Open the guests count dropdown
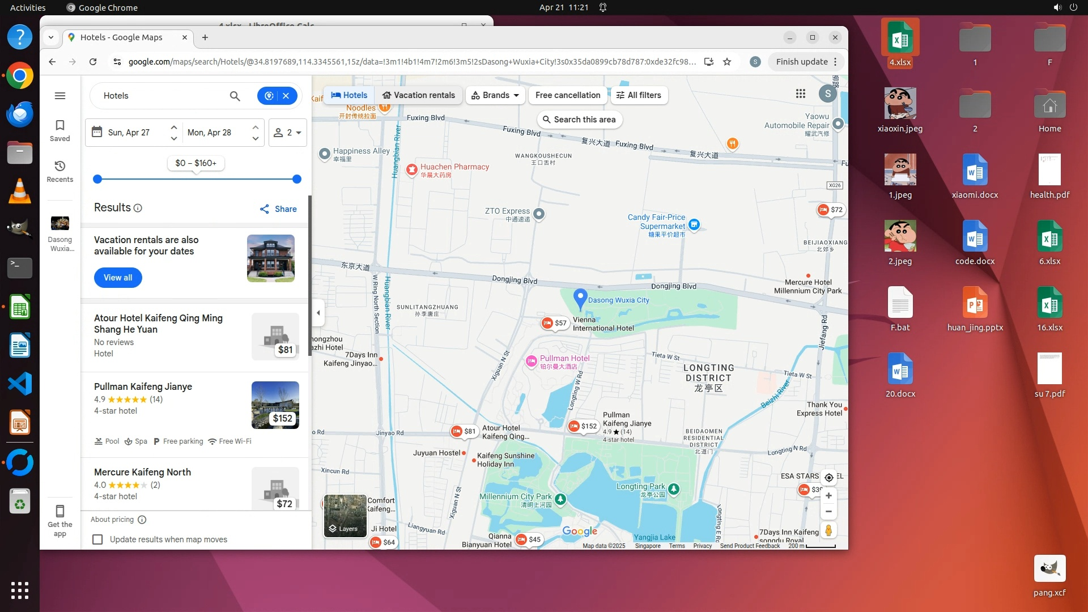This screenshot has height=612, width=1088. coord(287,133)
